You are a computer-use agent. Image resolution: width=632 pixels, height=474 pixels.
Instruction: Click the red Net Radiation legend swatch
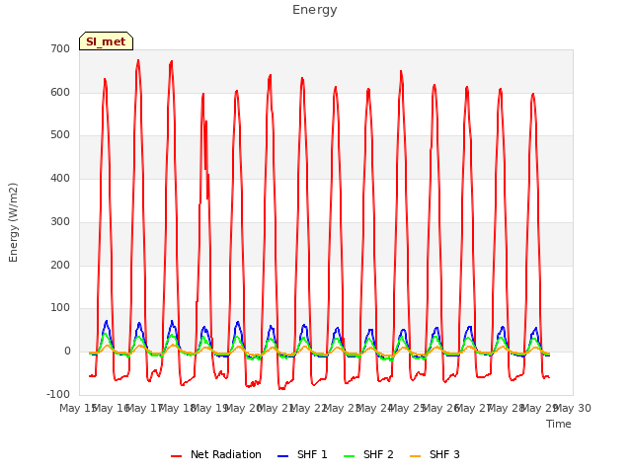tap(176, 456)
